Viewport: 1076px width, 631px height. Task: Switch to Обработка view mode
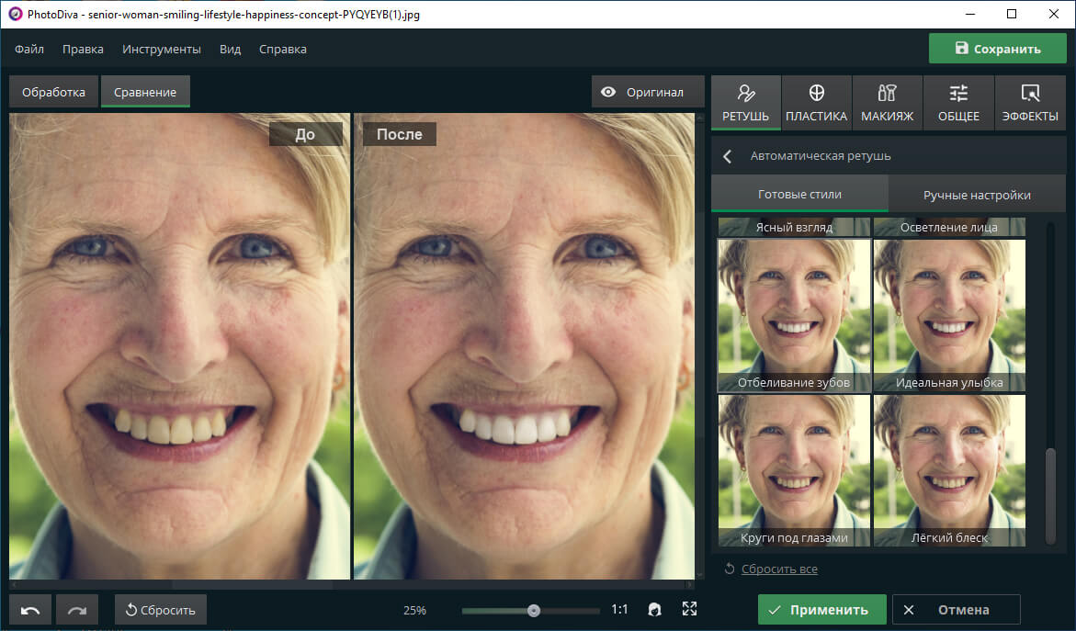pyautogui.click(x=53, y=92)
